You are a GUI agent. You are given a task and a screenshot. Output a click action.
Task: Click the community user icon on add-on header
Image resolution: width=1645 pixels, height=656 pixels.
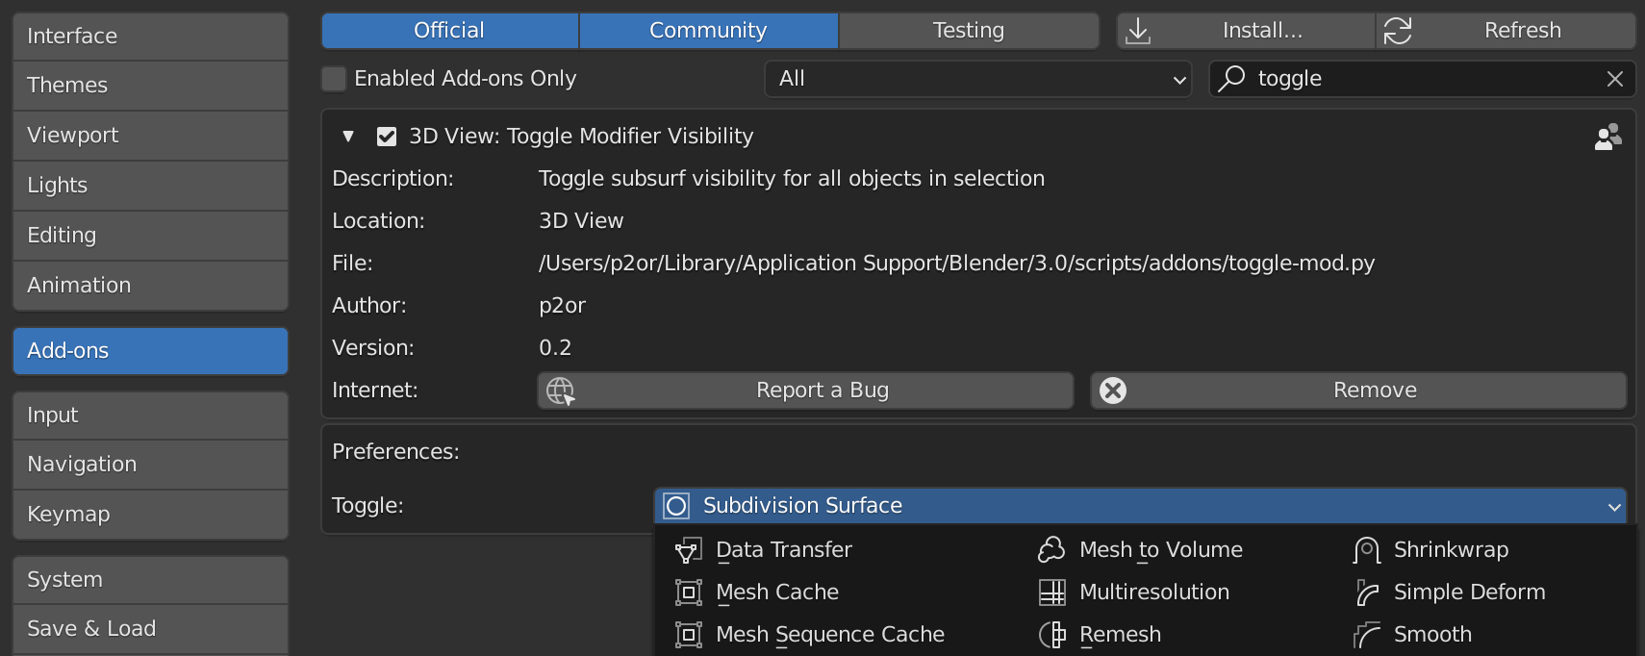click(x=1607, y=137)
